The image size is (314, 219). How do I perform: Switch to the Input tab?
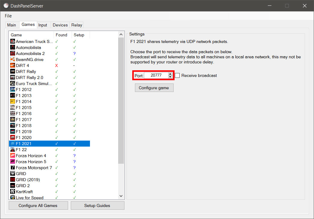[43, 25]
